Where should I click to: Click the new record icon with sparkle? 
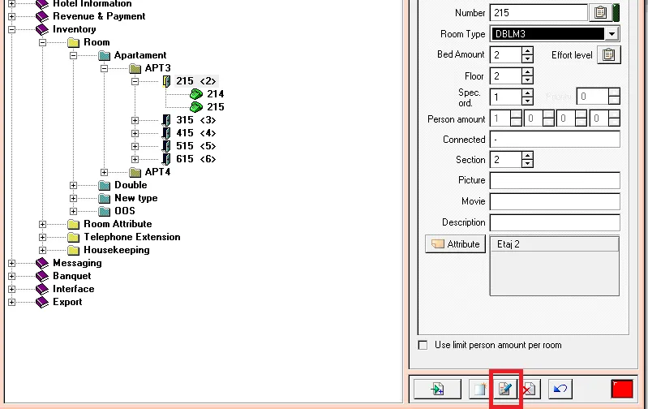(x=479, y=389)
